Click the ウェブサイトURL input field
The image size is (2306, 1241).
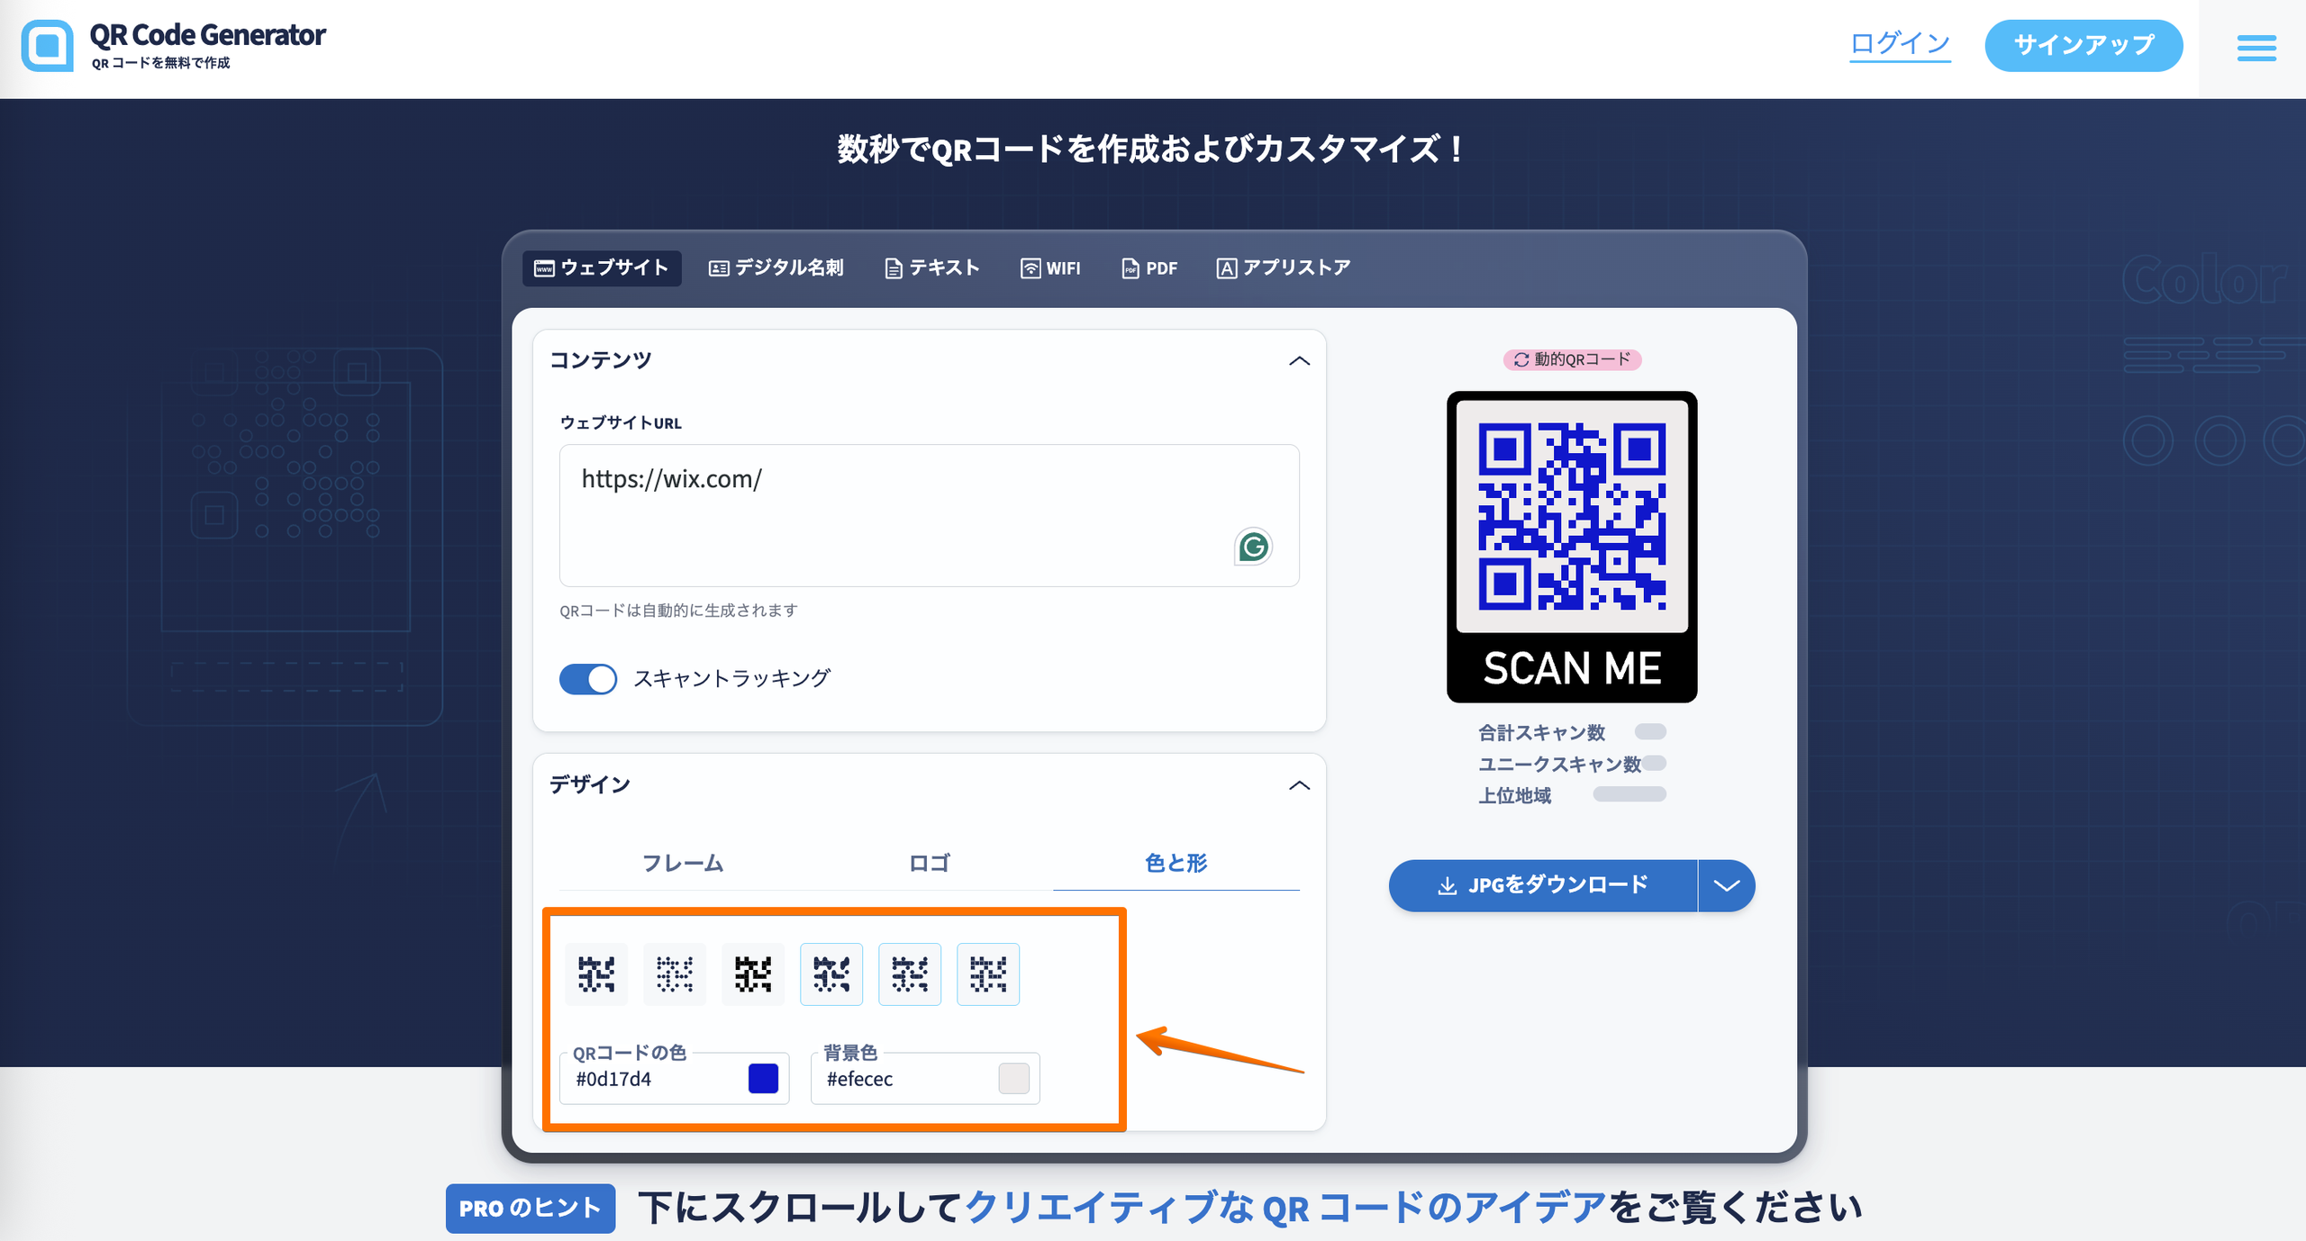[930, 515]
